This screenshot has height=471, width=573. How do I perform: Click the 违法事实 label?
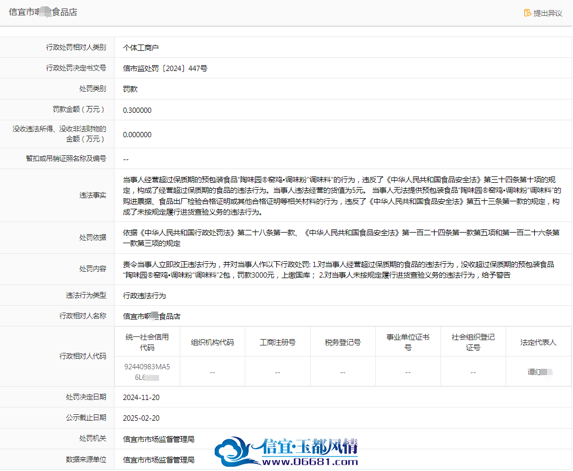(93, 195)
